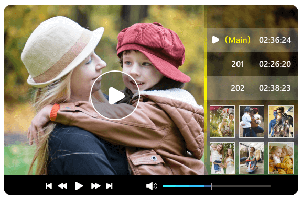Image resolution: width=302 pixels, height=200 pixels.
Task: Click the play arrow beside Main title
Action: click(215, 40)
